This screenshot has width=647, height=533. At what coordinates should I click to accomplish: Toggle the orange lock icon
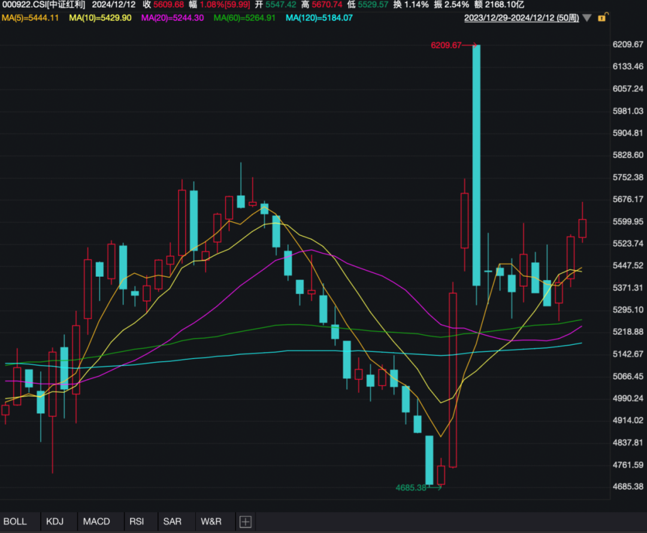click(602, 17)
